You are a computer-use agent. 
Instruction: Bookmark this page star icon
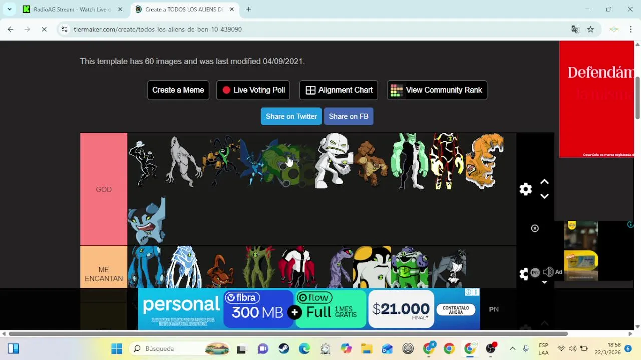click(590, 29)
